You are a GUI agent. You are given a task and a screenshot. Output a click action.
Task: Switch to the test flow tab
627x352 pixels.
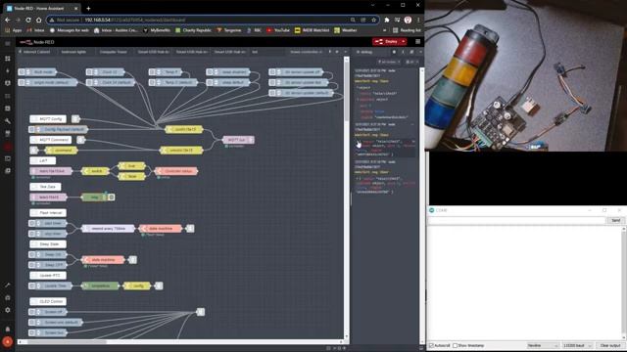(255, 52)
